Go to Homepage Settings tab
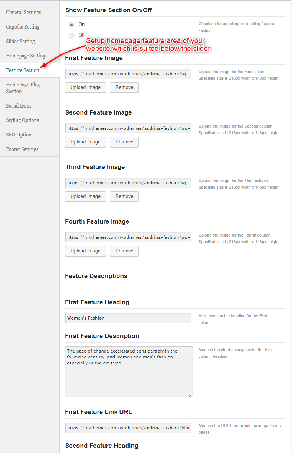The image size is (292, 453). pyautogui.click(x=30, y=56)
